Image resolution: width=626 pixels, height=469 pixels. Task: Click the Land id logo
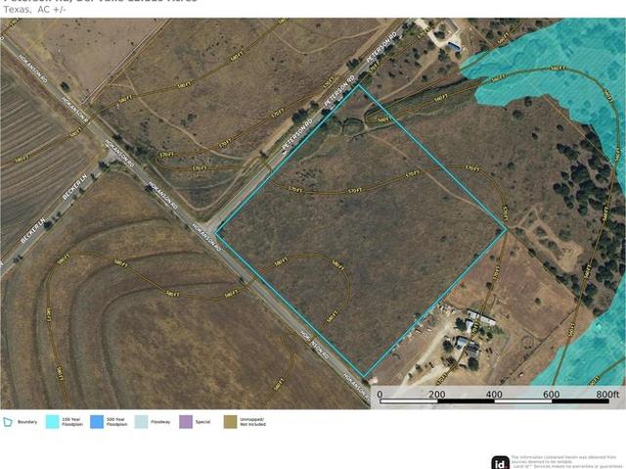point(499,460)
